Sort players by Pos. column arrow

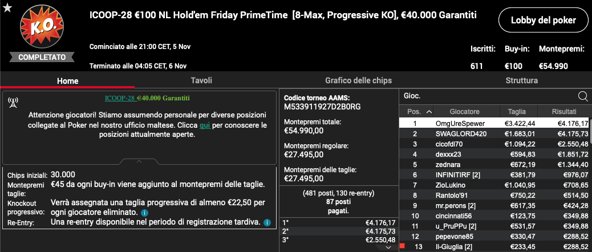pyautogui.click(x=429, y=112)
